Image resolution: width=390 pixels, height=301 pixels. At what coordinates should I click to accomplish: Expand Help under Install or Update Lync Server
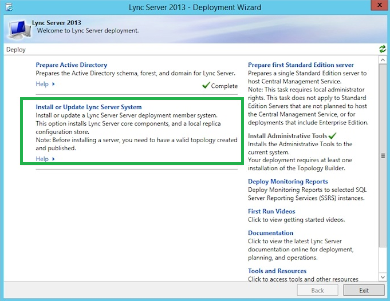45,159
